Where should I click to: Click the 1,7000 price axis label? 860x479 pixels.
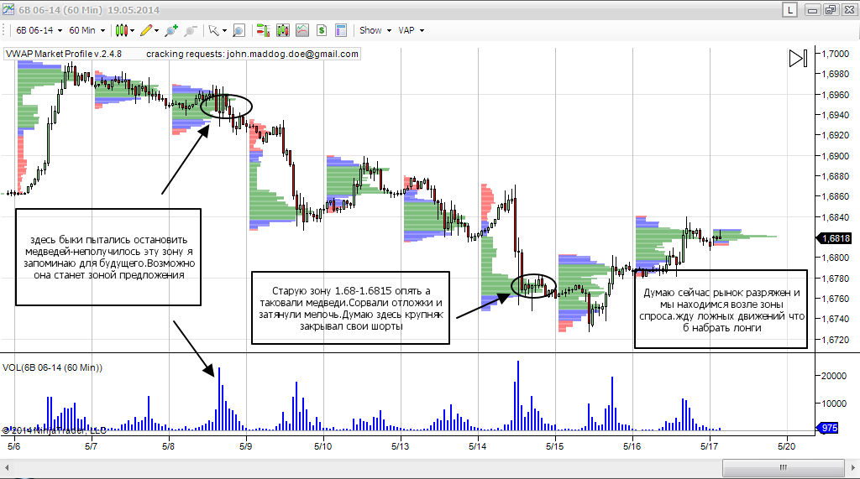point(836,54)
